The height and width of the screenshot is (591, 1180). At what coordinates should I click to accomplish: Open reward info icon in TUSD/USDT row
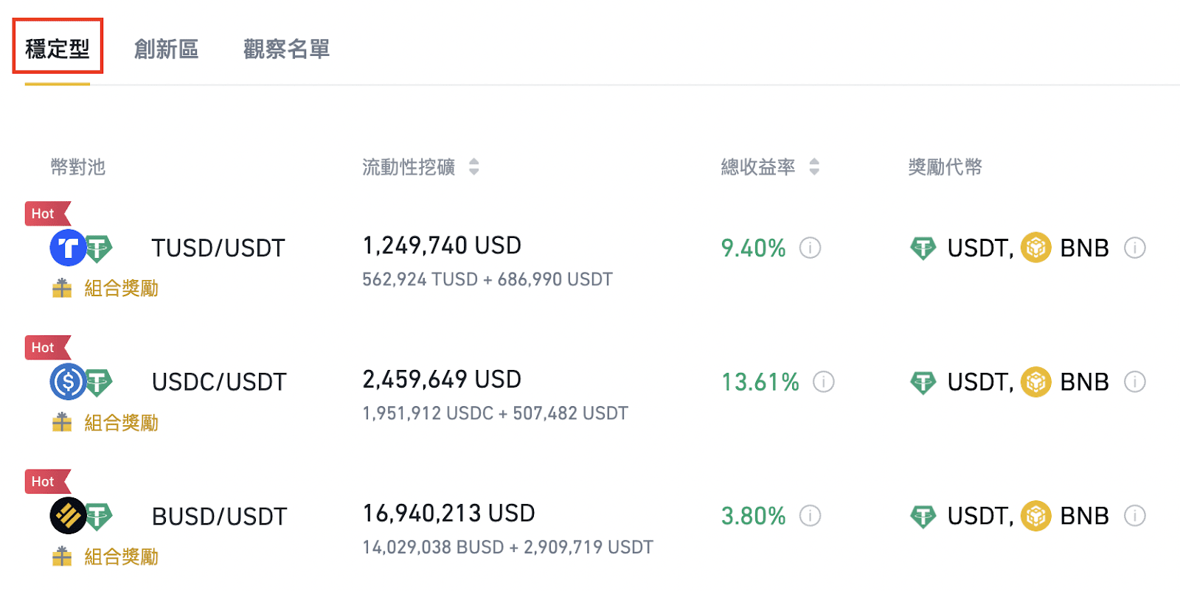1134,248
